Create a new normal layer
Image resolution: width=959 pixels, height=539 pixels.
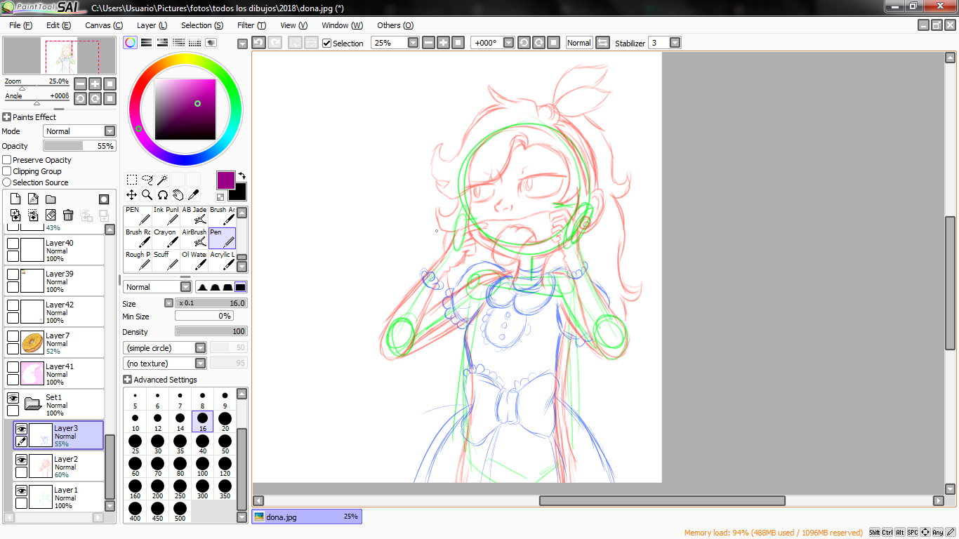15,199
